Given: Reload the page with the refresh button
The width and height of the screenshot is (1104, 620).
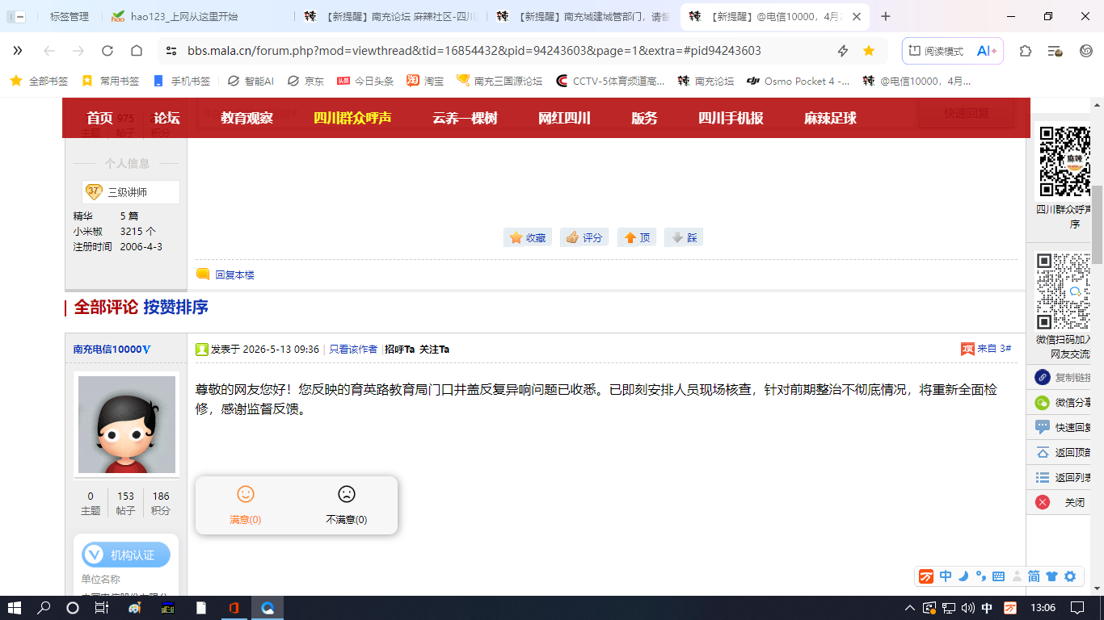Looking at the screenshot, I should (x=107, y=51).
